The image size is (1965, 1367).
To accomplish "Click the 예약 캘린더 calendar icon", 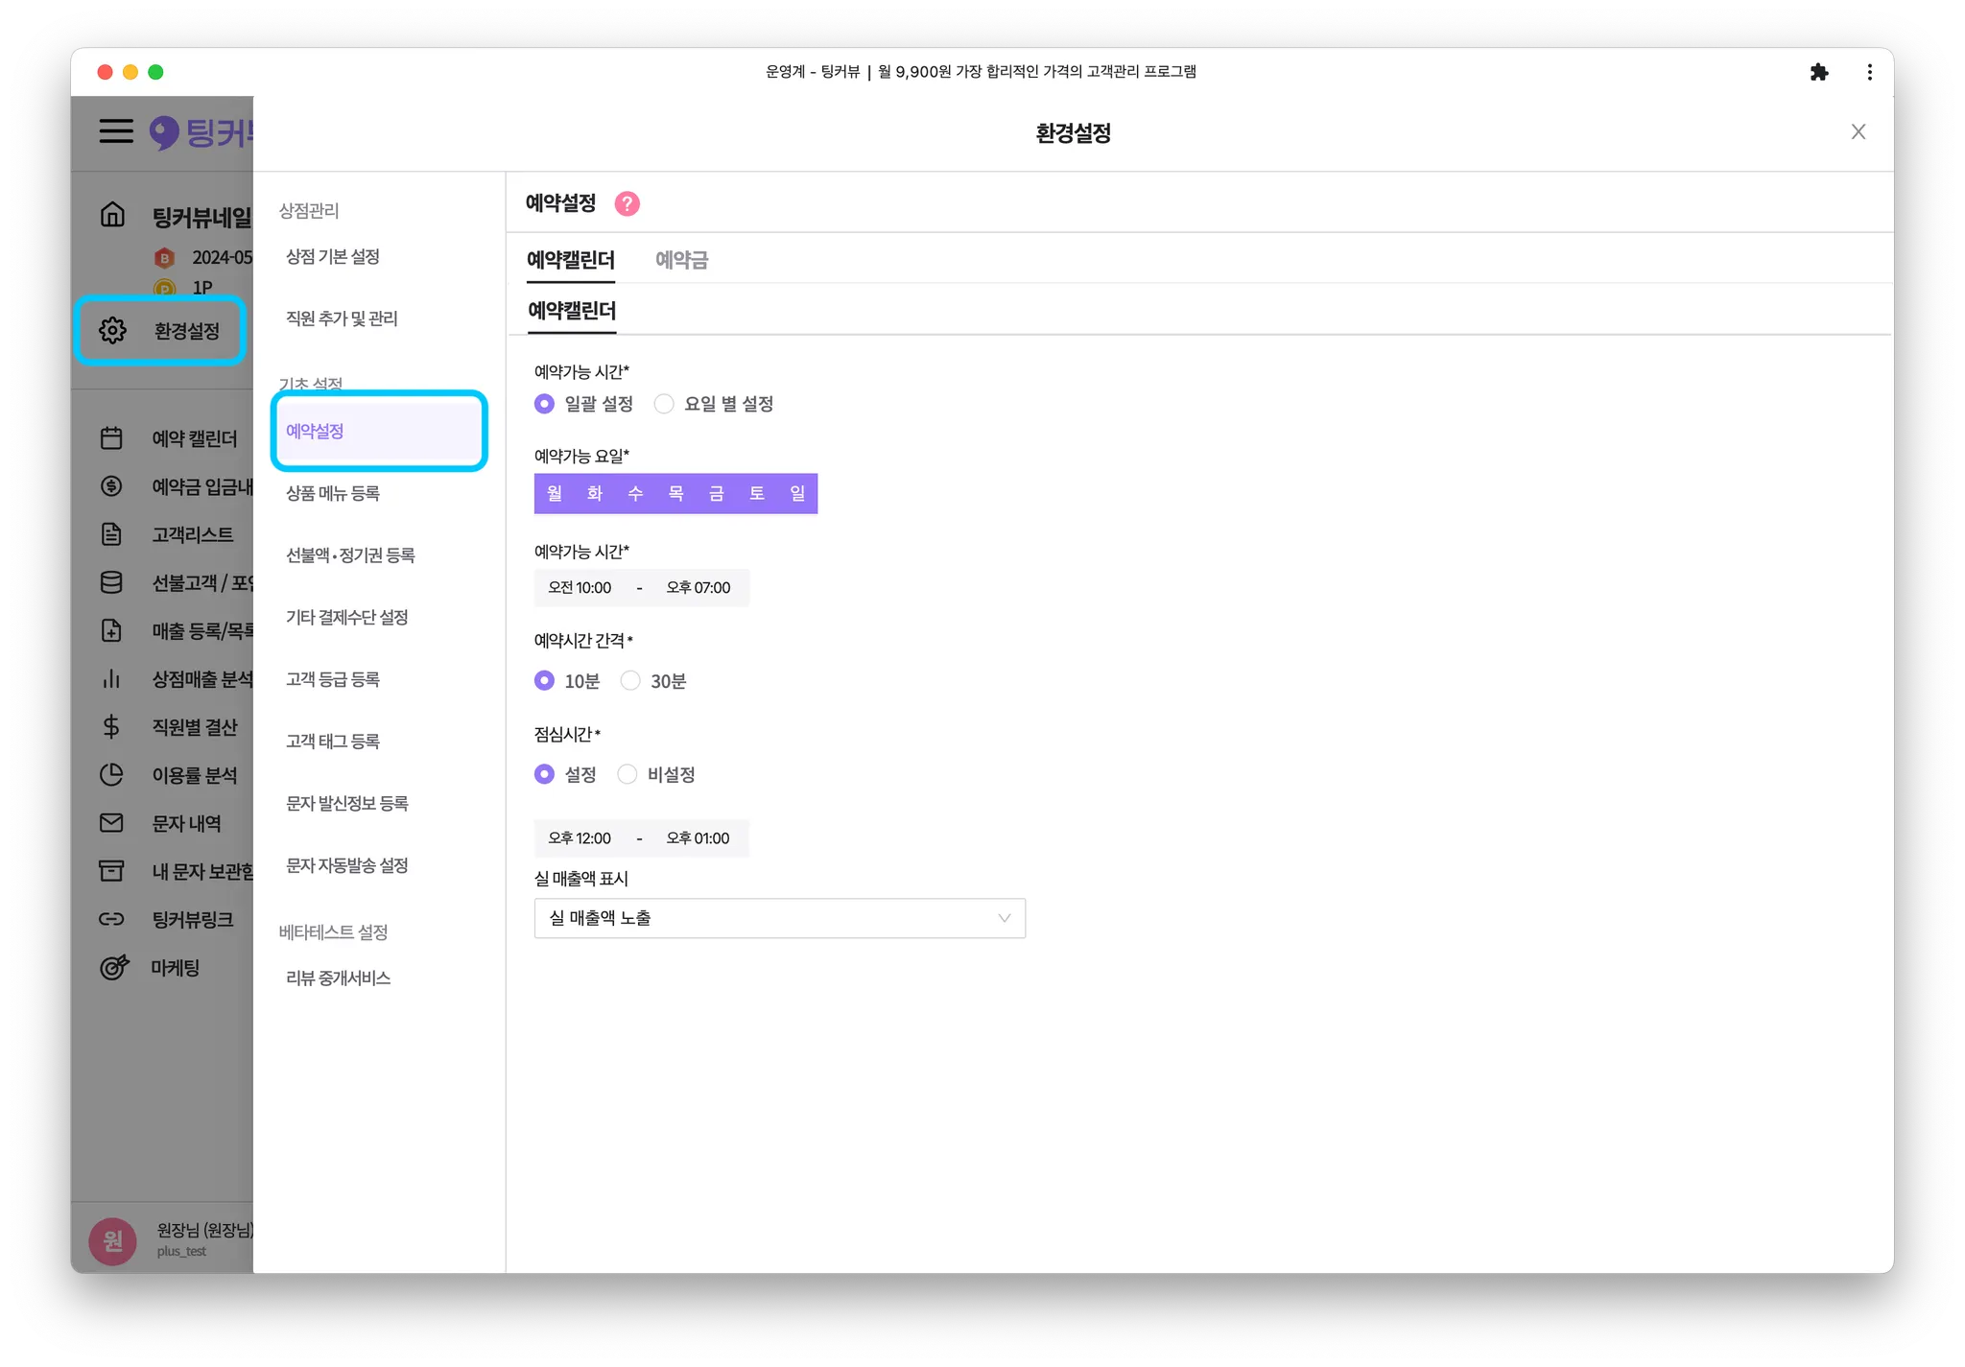I will [111, 438].
